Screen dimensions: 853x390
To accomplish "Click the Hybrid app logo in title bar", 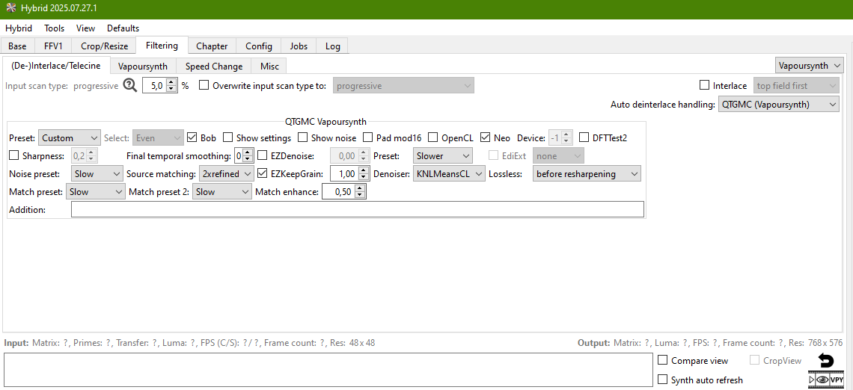I will (10, 8).
